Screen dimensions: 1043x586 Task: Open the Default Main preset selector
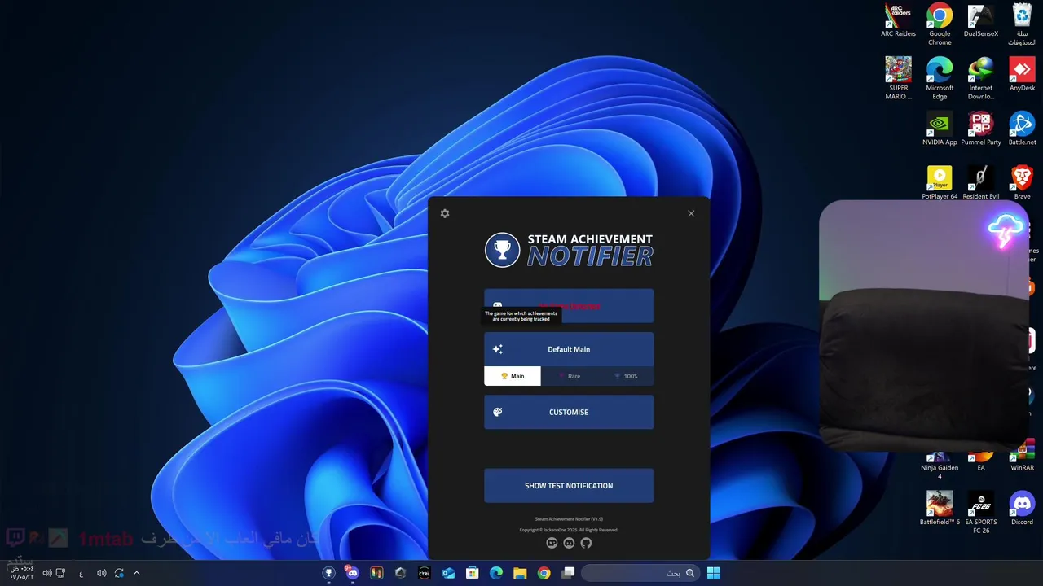click(569, 349)
